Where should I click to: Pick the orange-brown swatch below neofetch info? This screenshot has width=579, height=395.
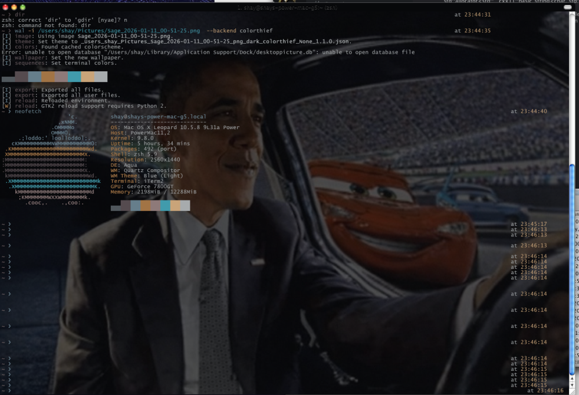tap(146, 206)
